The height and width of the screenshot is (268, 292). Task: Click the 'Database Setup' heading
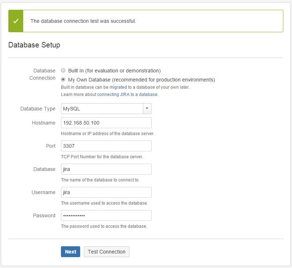coord(34,45)
